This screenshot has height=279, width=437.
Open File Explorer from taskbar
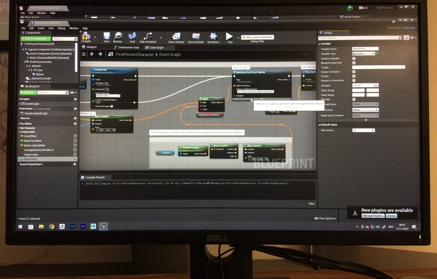point(41,227)
